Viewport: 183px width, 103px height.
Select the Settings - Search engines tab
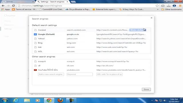[53, 2]
